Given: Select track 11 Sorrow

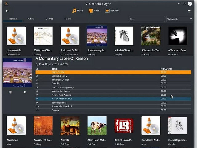Looking at the screenshot, I should point(113,110).
